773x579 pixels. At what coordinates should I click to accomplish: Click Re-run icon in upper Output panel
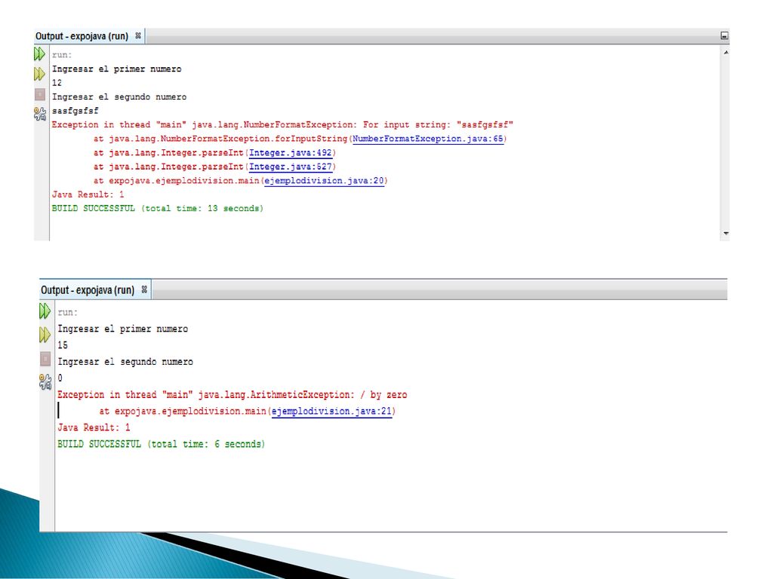click(39, 54)
